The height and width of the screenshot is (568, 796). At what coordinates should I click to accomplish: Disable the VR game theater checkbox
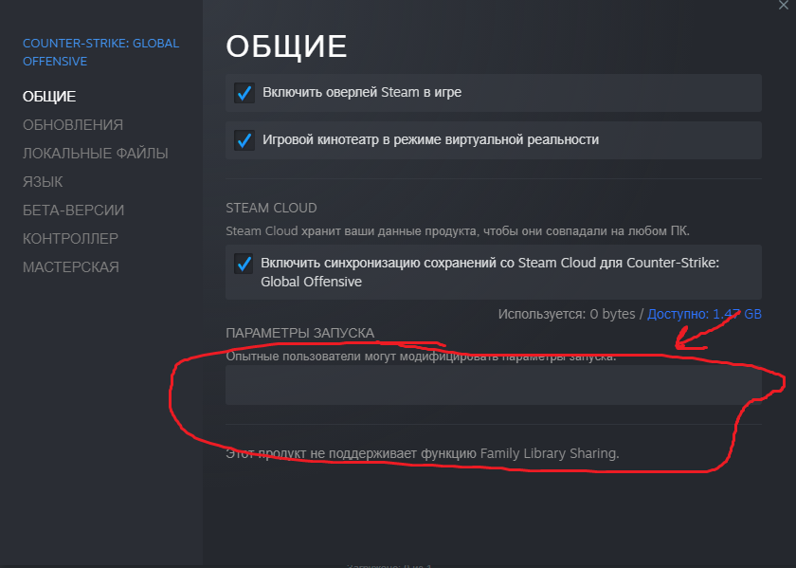[244, 140]
